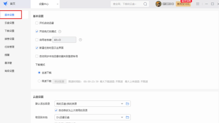Click the search magnifier icon
This screenshot has width=219, height=123.
145,4
